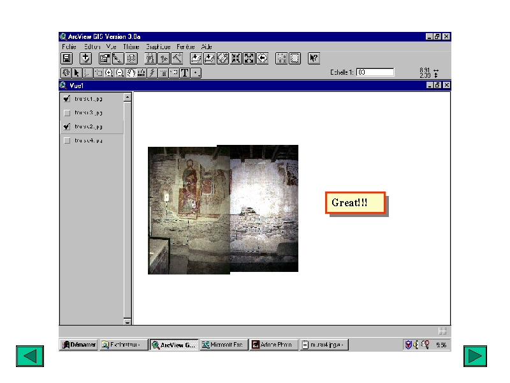Select the Measure ruler tool
The width and height of the screenshot is (510, 383).
[x=142, y=73]
